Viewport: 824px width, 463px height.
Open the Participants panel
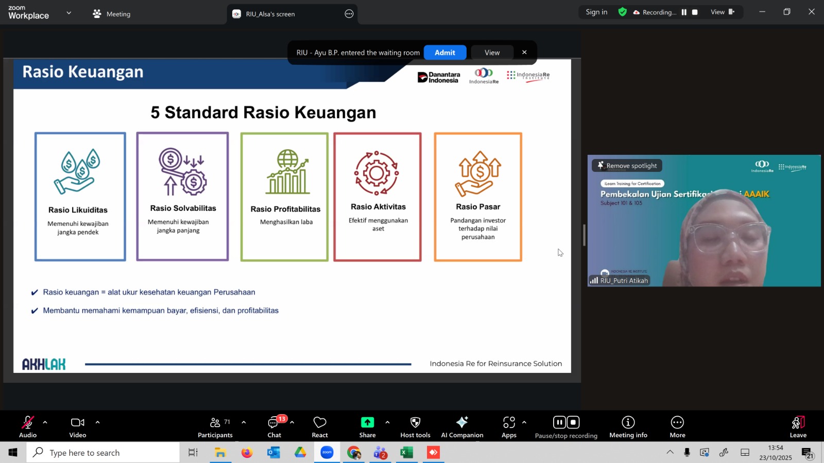point(215,427)
